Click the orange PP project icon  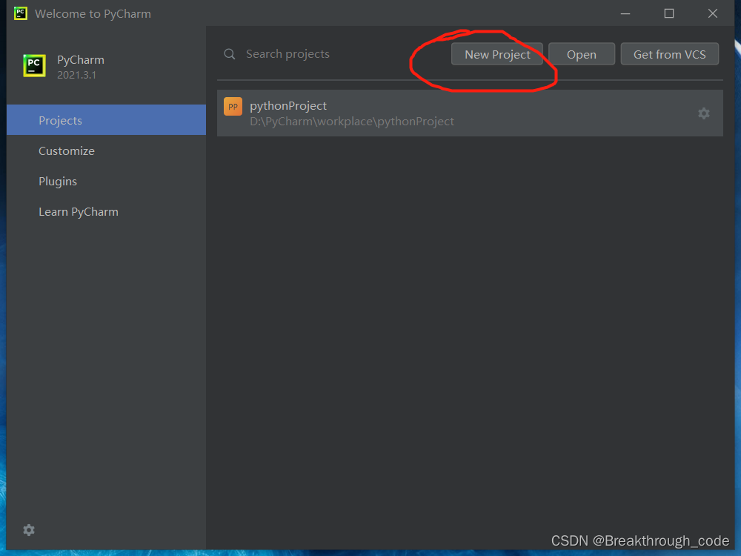point(233,106)
